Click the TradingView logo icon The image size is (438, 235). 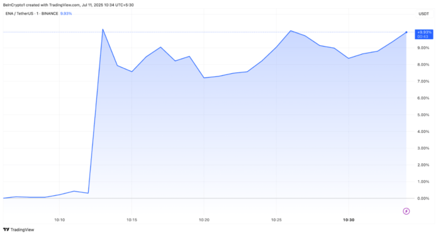point(6,230)
